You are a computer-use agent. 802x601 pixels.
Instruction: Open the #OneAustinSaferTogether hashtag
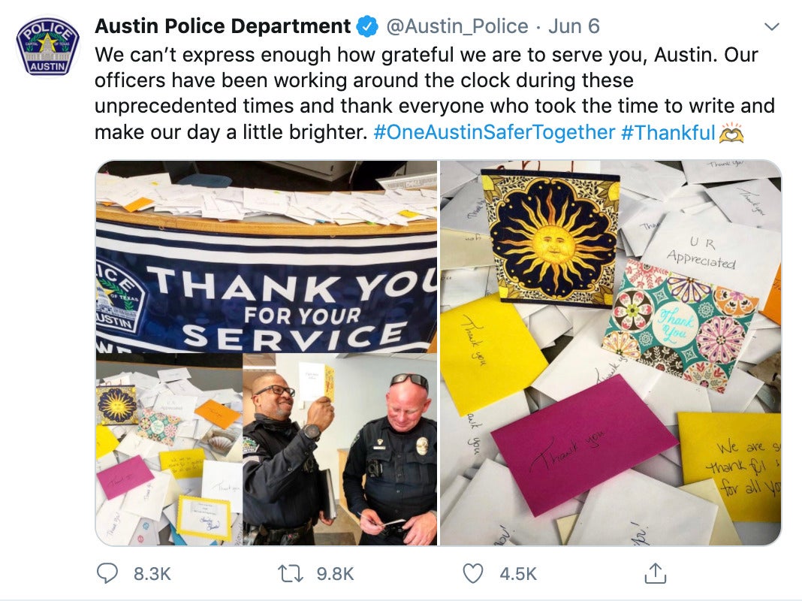[494, 132]
